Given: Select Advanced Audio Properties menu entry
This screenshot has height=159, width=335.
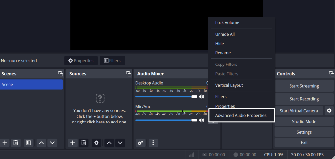Looking at the screenshot, I should (x=241, y=115).
